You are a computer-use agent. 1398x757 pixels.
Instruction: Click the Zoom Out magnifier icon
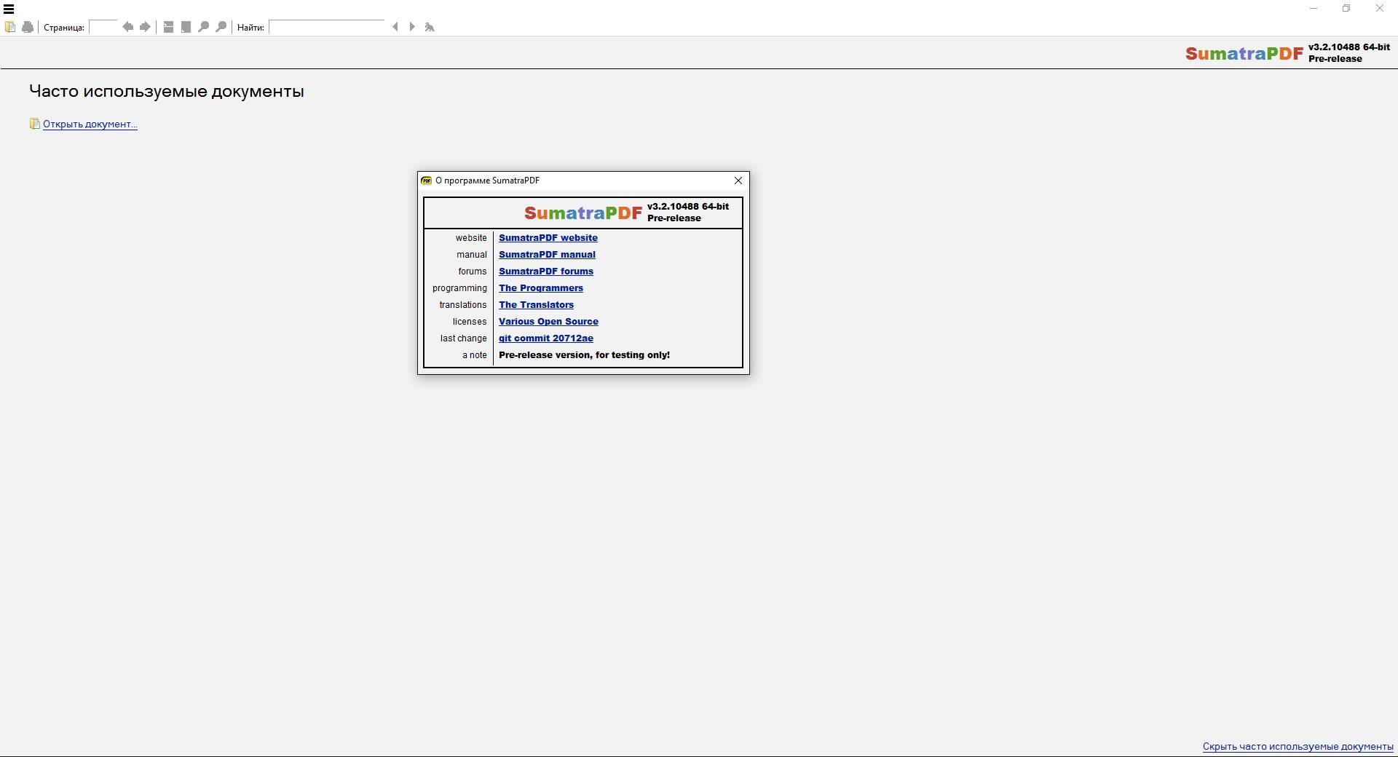tap(204, 27)
